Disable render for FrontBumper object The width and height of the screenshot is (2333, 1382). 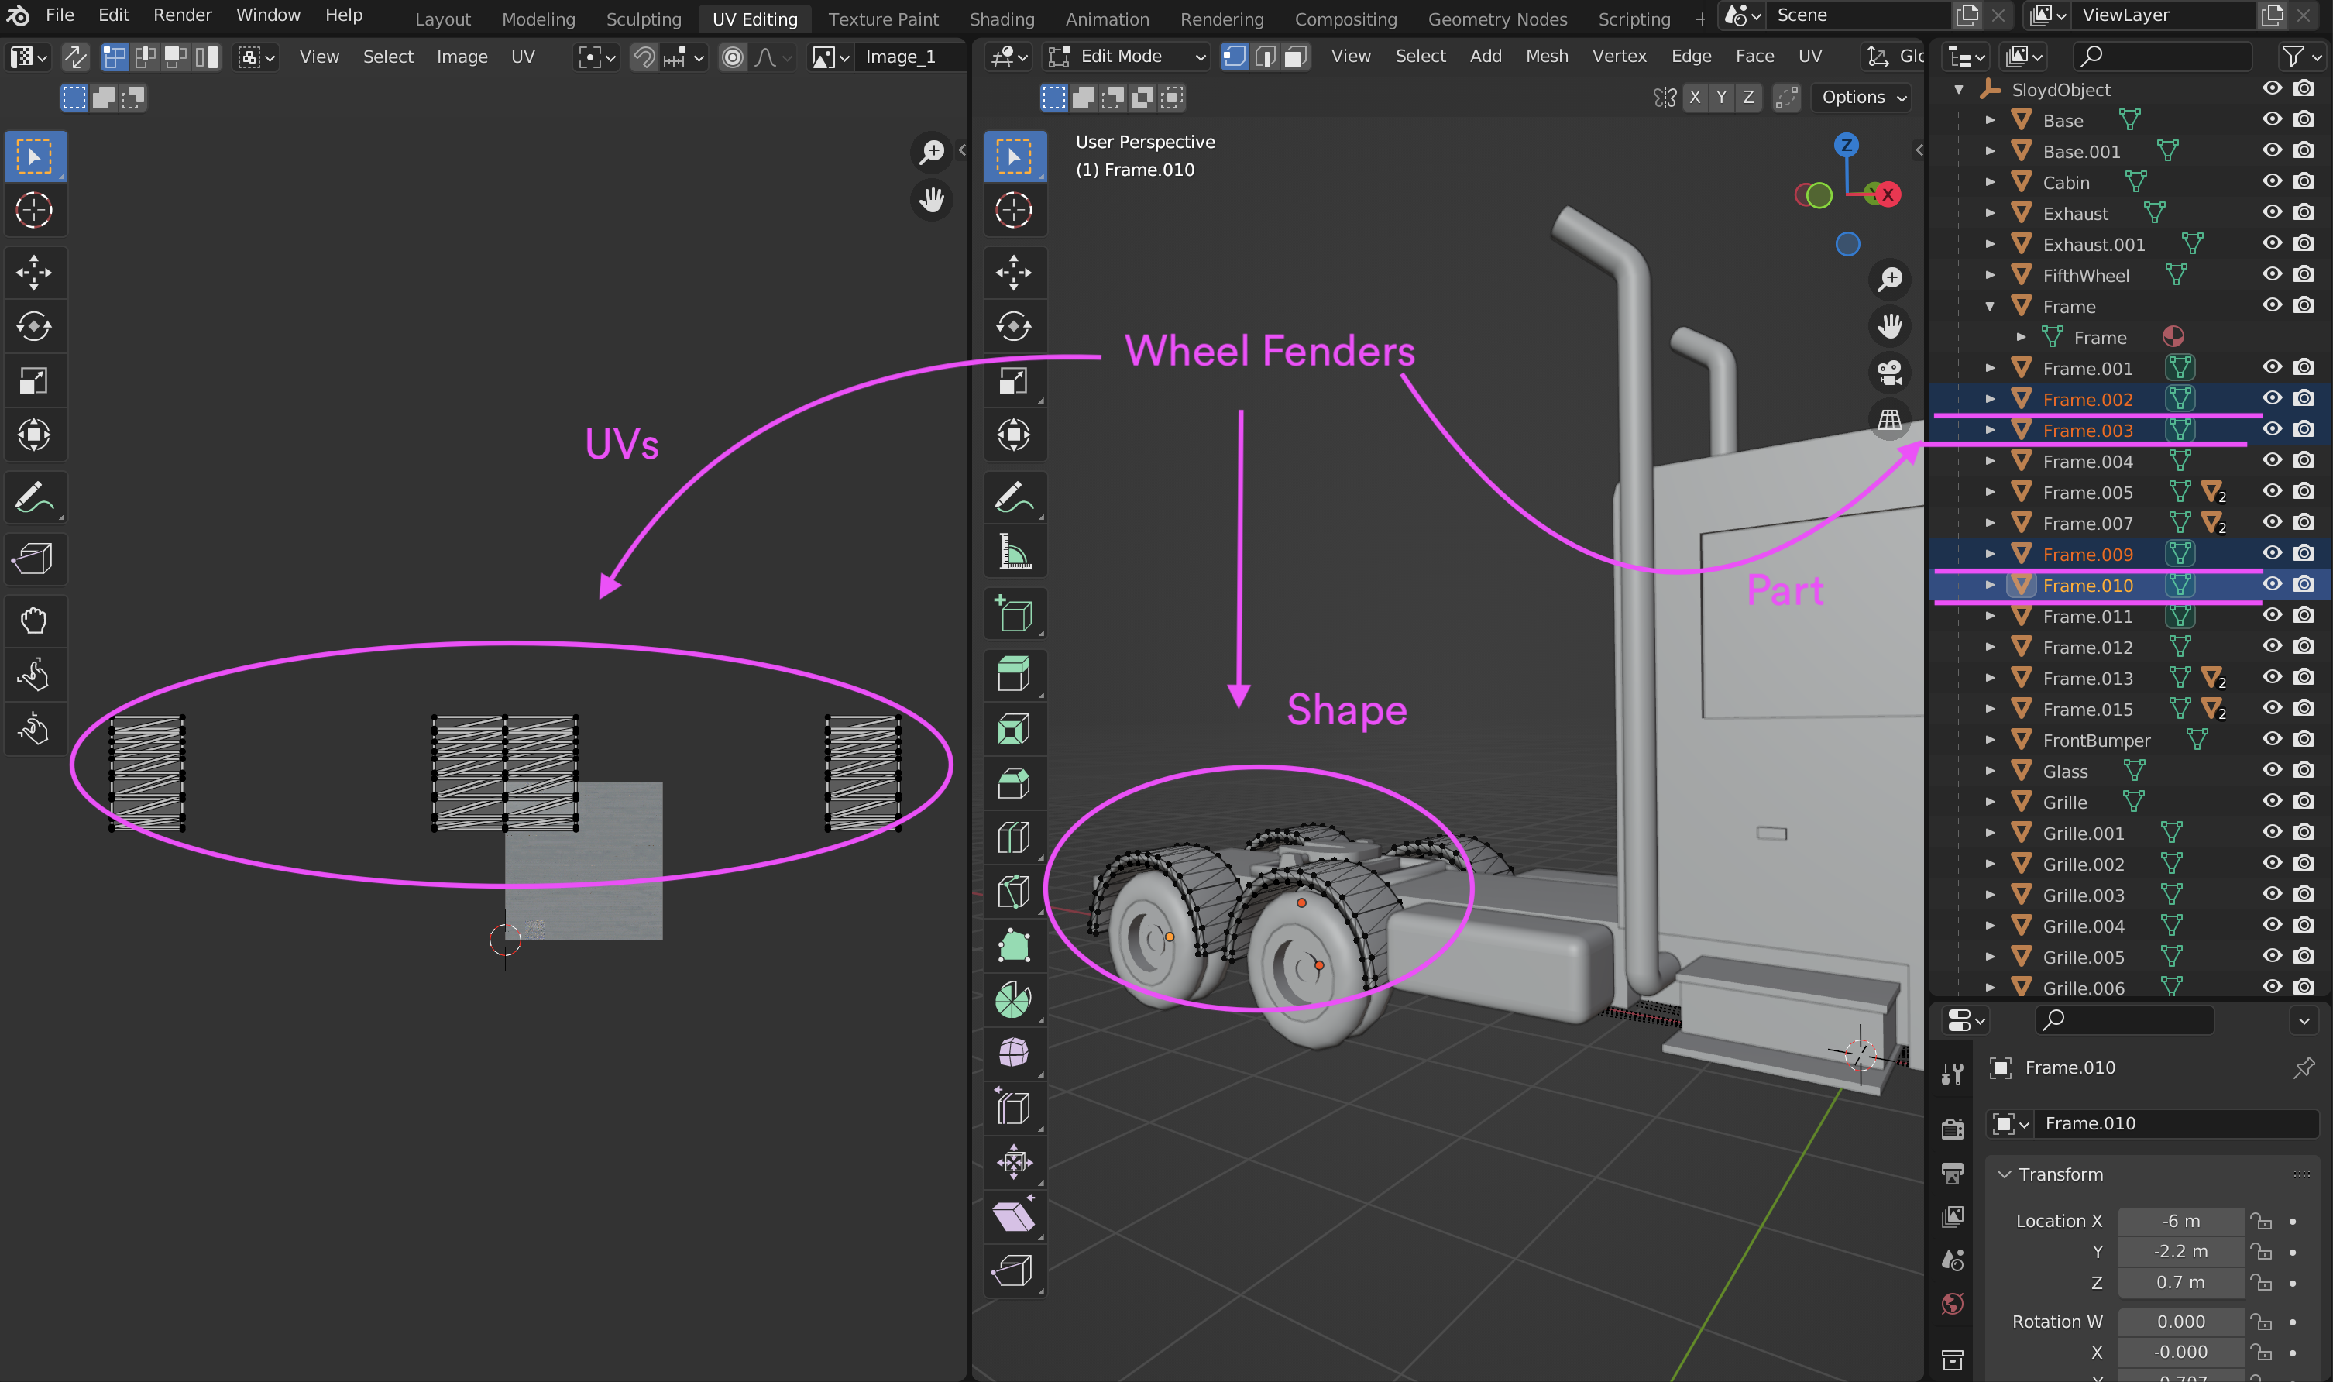pyautogui.click(x=2304, y=740)
